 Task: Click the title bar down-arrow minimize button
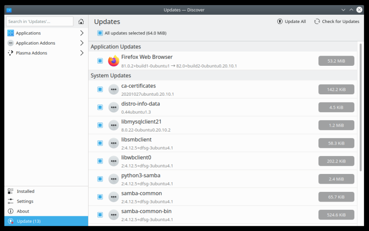[343, 10]
